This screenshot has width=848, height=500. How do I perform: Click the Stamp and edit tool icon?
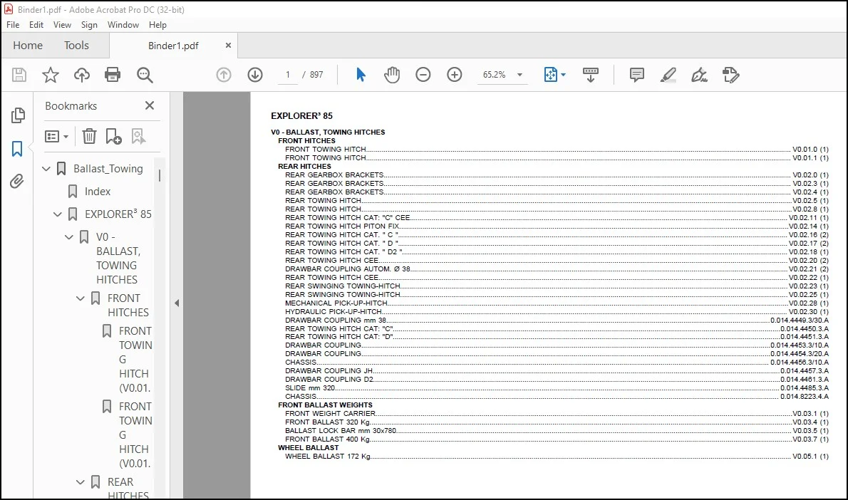pyautogui.click(x=730, y=75)
